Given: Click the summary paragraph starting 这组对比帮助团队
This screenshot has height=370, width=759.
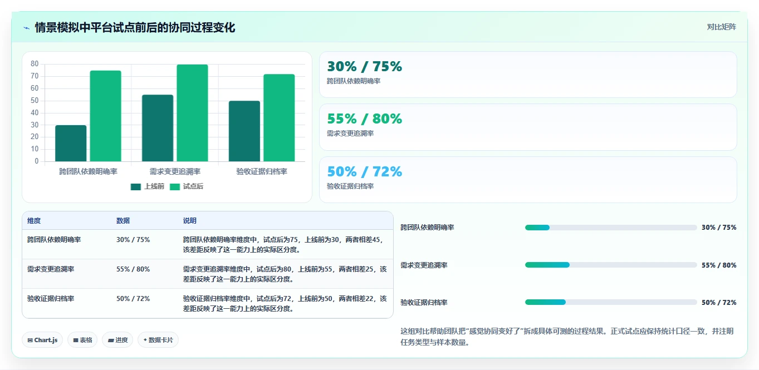Looking at the screenshot, I should click(567, 337).
